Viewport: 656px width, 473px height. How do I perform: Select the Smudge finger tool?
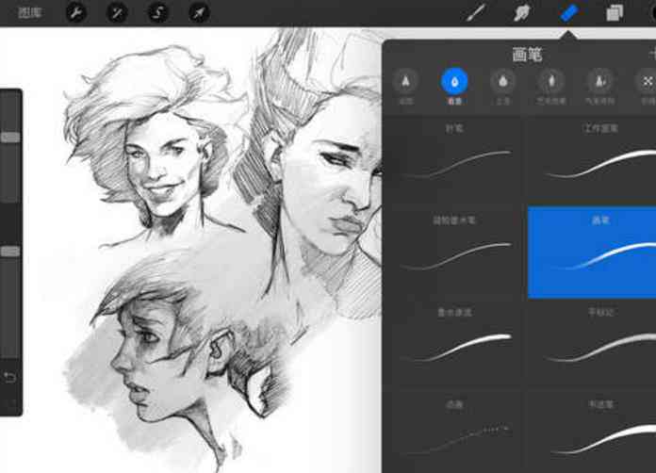pyautogui.click(x=522, y=12)
